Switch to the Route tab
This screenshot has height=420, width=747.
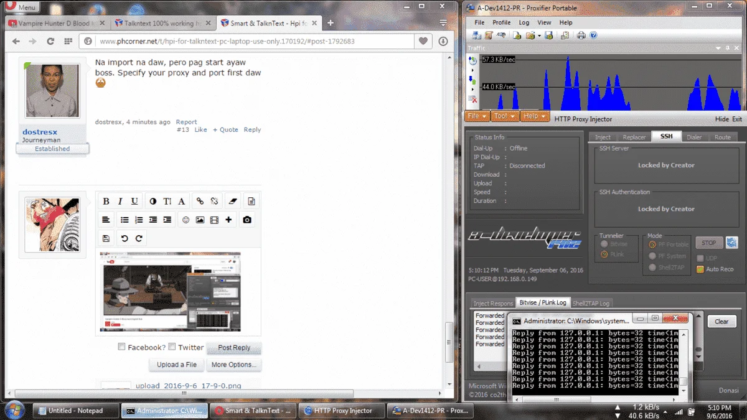pyautogui.click(x=723, y=137)
